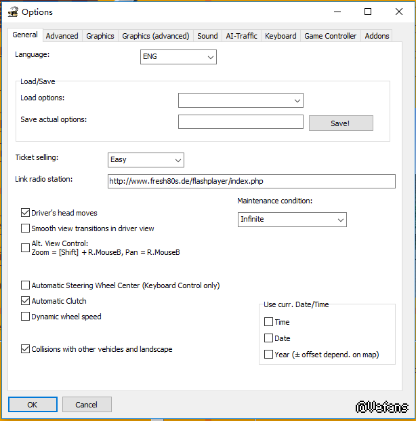The width and height of the screenshot is (416, 421).
Task: Maximize the Options window
Action: click(368, 12)
